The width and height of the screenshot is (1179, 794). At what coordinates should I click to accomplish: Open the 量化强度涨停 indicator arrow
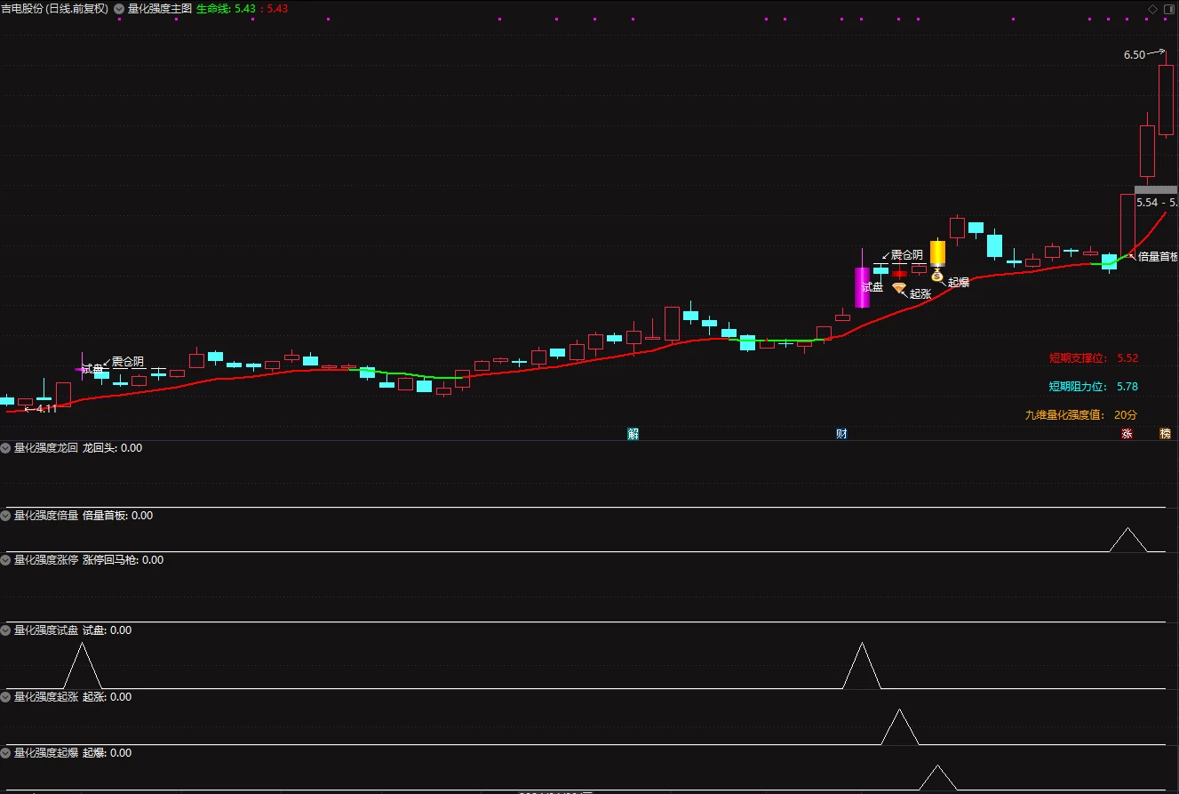coord(6,560)
